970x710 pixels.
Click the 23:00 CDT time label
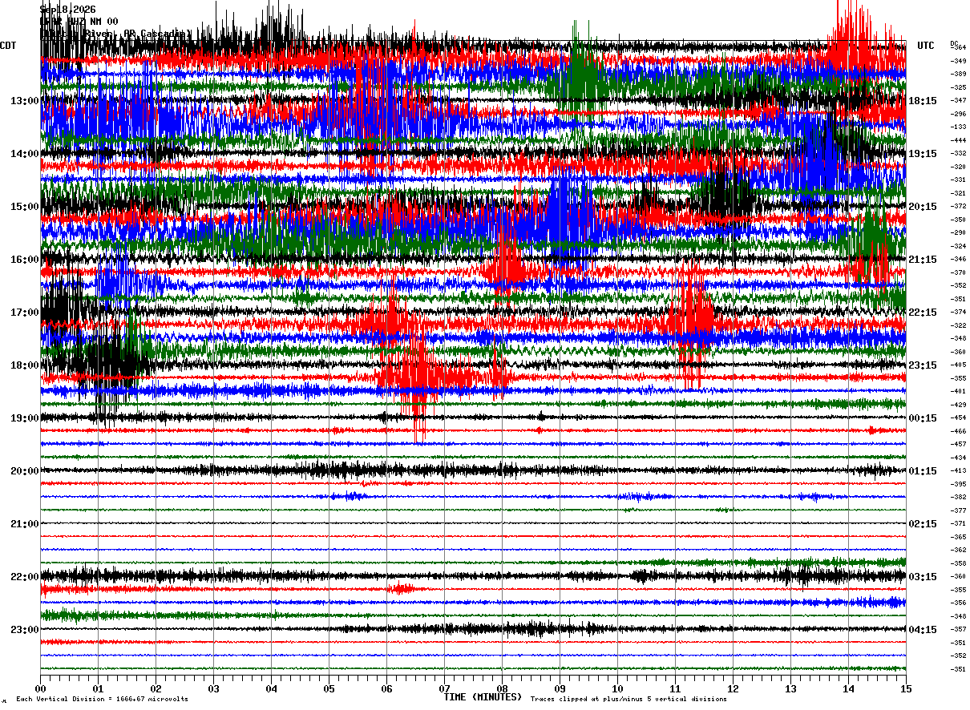25,630
